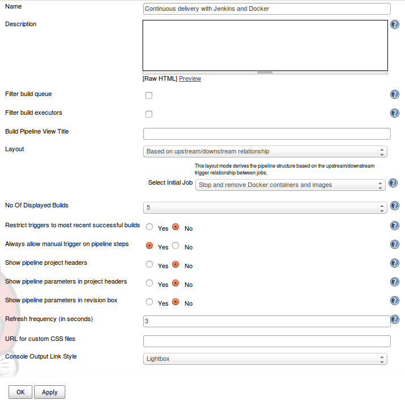Open help for Restrict triggers to recent builds
The width and height of the screenshot is (405, 404).
click(x=395, y=226)
